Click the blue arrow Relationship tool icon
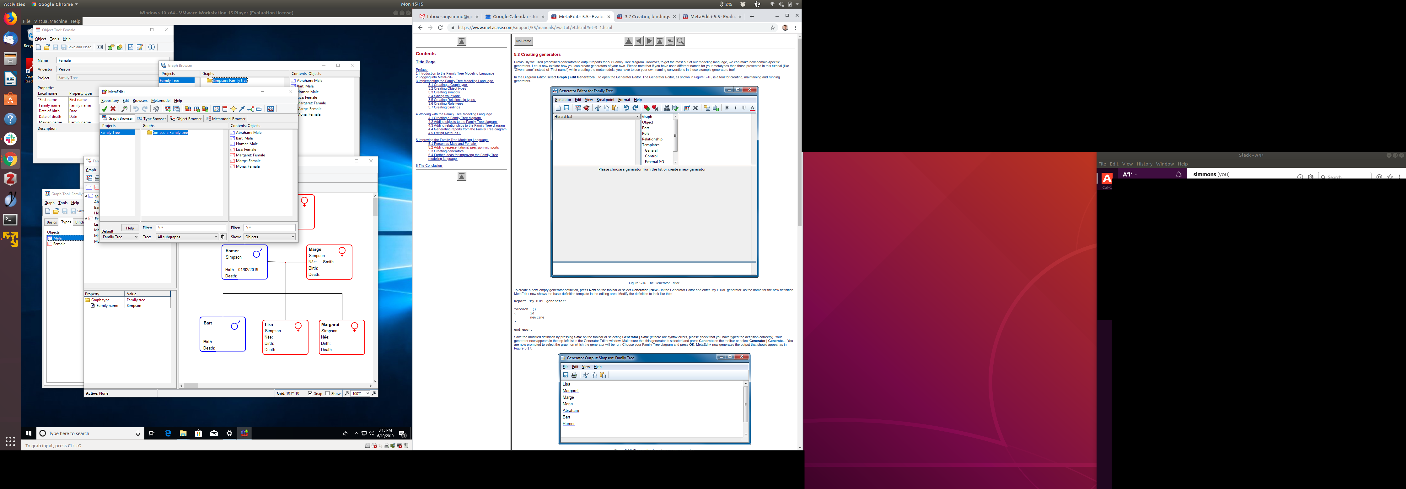 click(242, 109)
